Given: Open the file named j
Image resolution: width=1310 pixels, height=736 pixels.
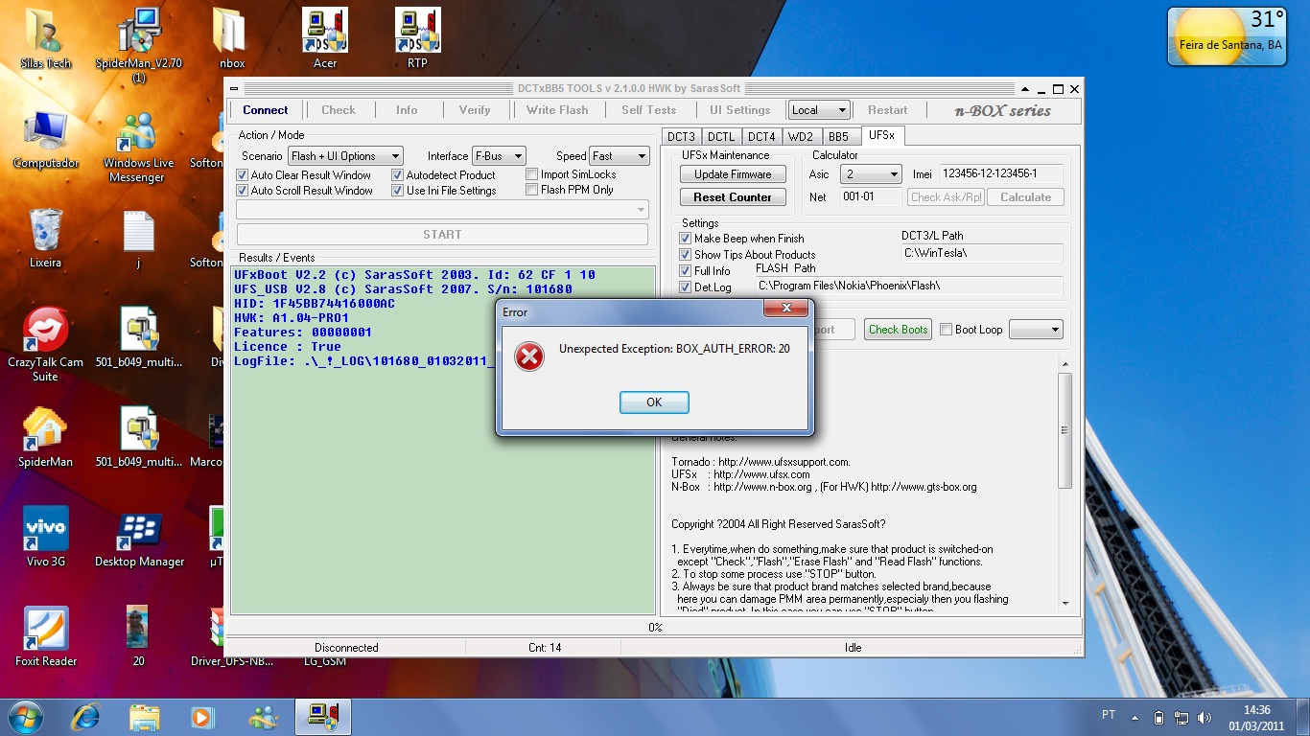Looking at the screenshot, I should point(139,238).
